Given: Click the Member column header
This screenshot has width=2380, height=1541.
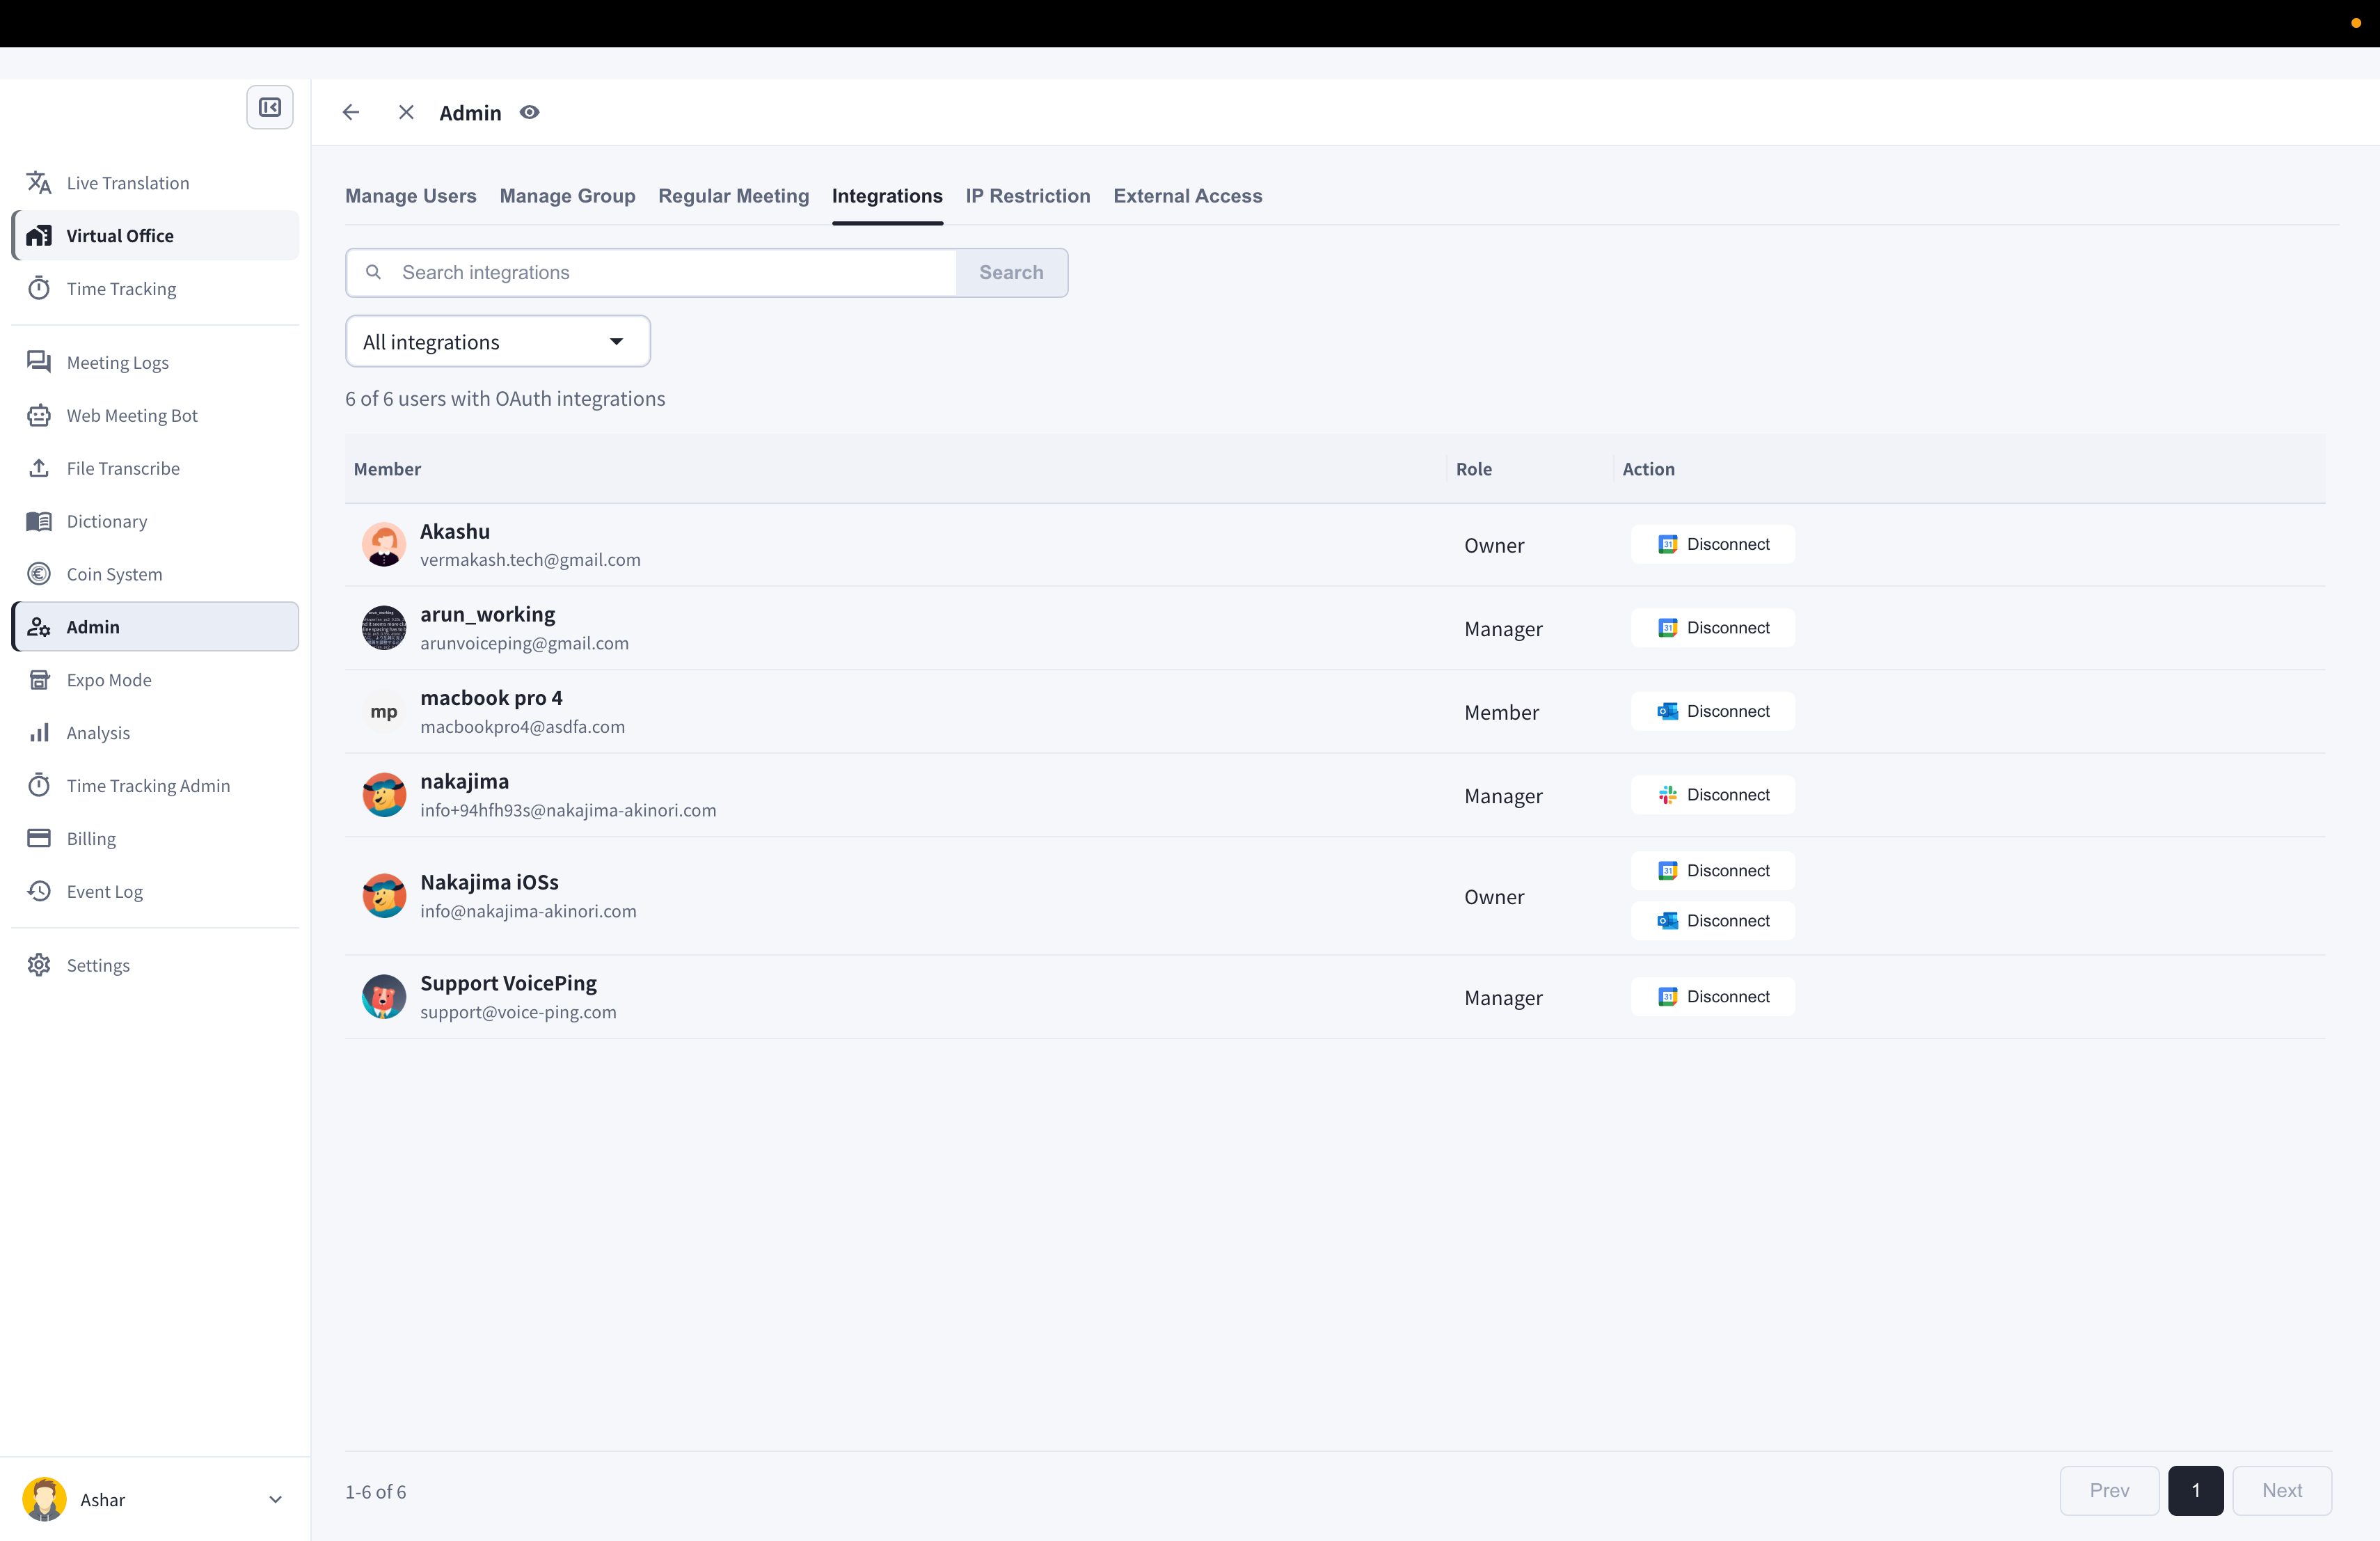Looking at the screenshot, I should click(x=387, y=469).
